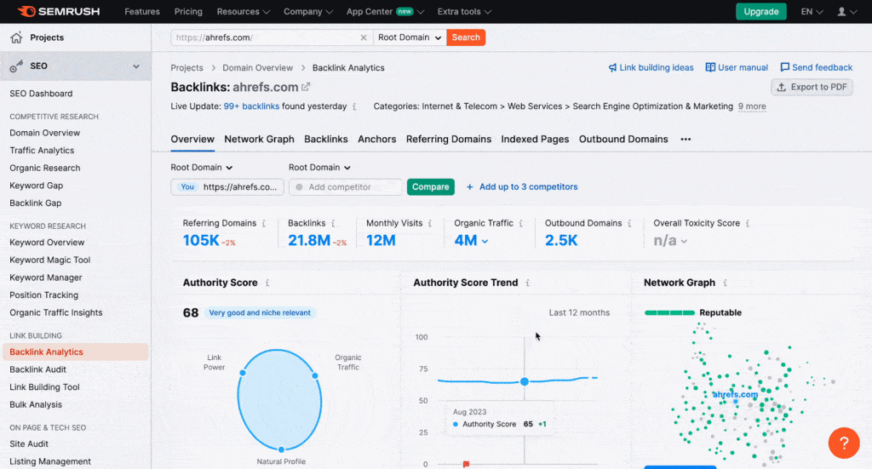This screenshot has width=872, height=469.
Task: Open external link icon beside ahrefs.com
Action: coord(307,87)
